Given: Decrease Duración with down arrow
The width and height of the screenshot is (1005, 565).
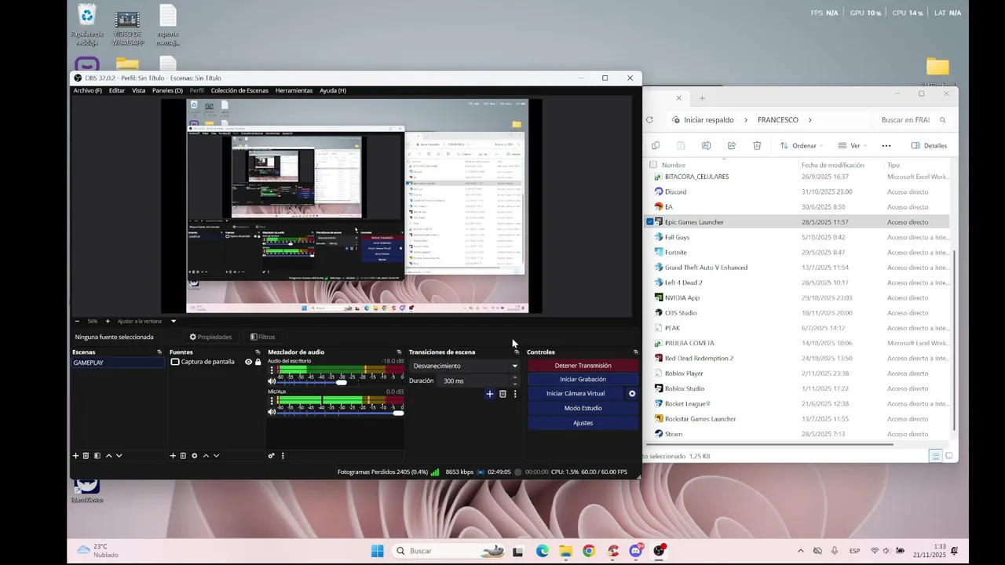Looking at the screenshot, I should coord(515,385).
